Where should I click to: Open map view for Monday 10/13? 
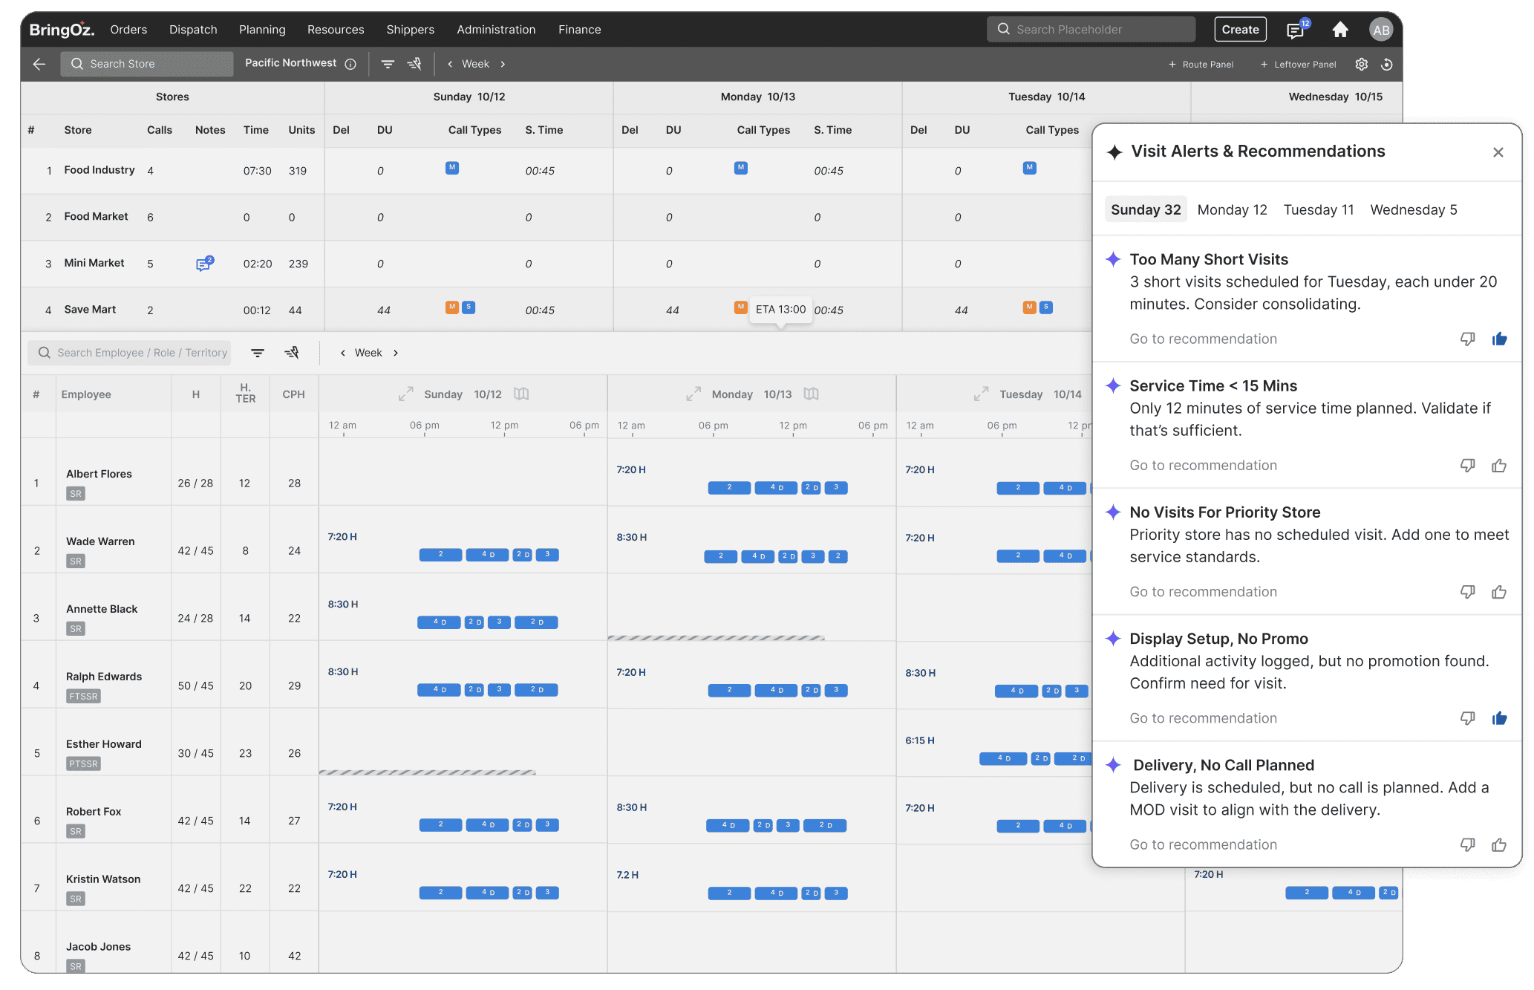(x=811, y=394)
